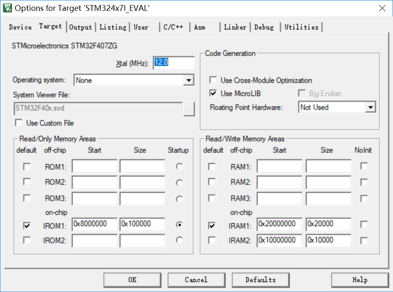The width and height of the screenshot is (393, 292).
Task: Check the IRAM2 default checkbox
Action: [212, 240]
